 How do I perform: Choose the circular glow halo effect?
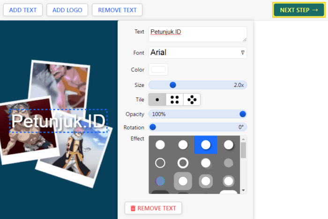[229, 181]
